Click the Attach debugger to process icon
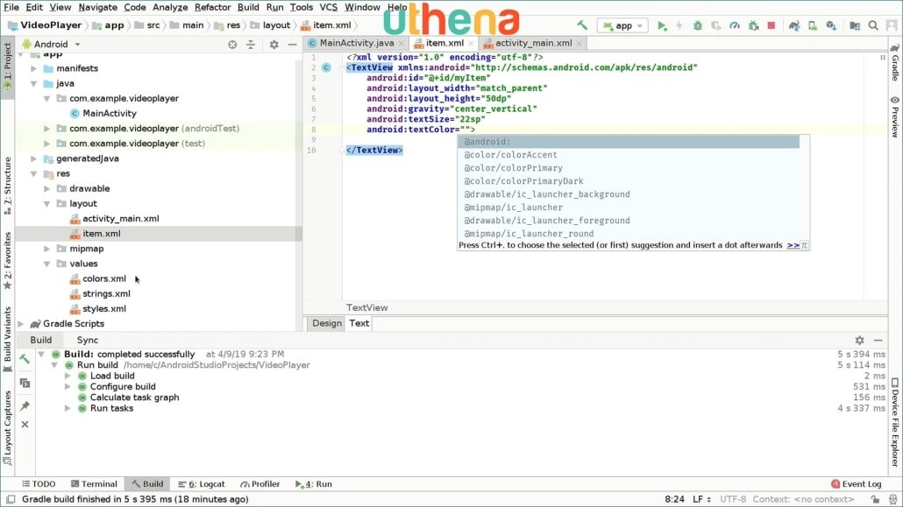 click(x=753, y=25)
